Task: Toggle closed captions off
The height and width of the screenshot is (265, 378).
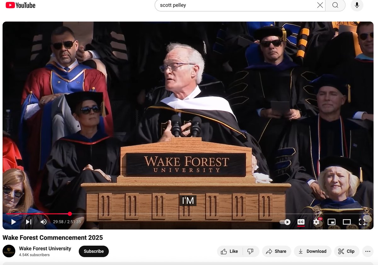Action: (301, 222)
